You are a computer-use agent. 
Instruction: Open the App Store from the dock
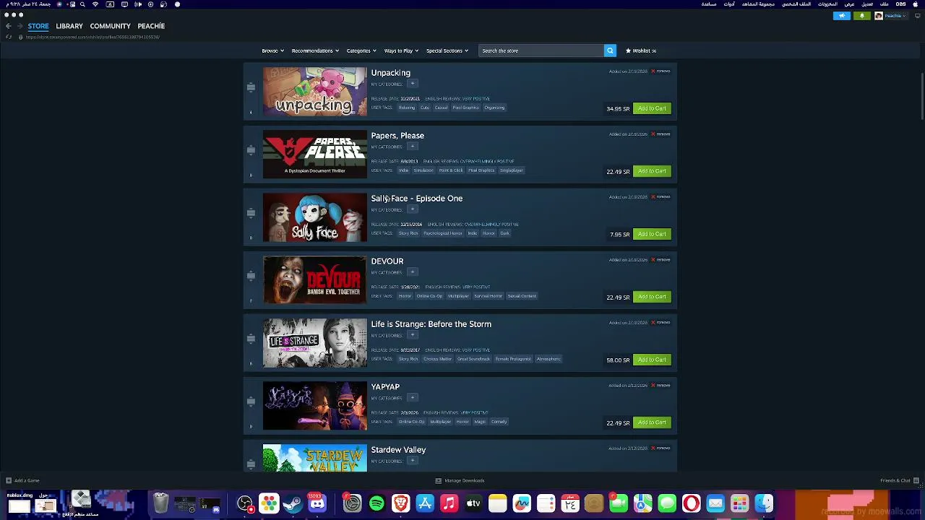tap(425, 503)
